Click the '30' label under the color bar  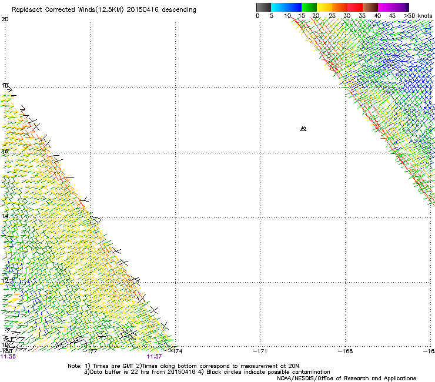coord(347,16)
